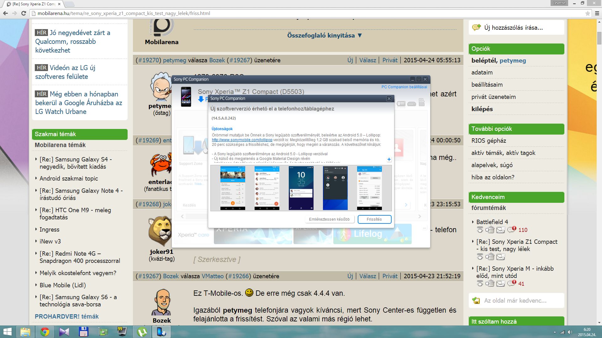Open the Ingress forum topic

point(49,229)
